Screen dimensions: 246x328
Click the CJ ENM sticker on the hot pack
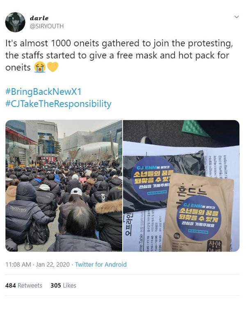click(x=198, y=218)
